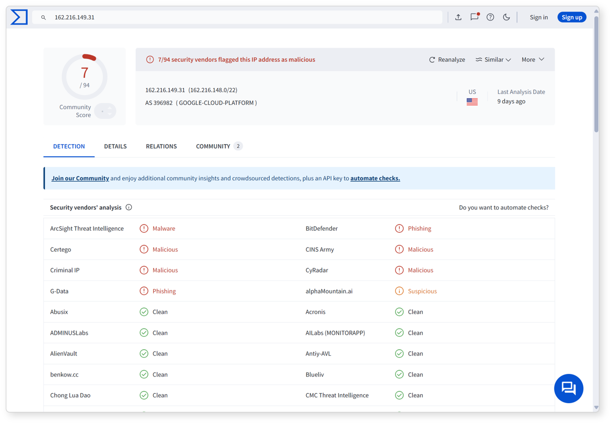The height and width of the screenshot is (424, 611).
Task: Click the orange info icon for alphaMountain.ai
Action: 399,291
